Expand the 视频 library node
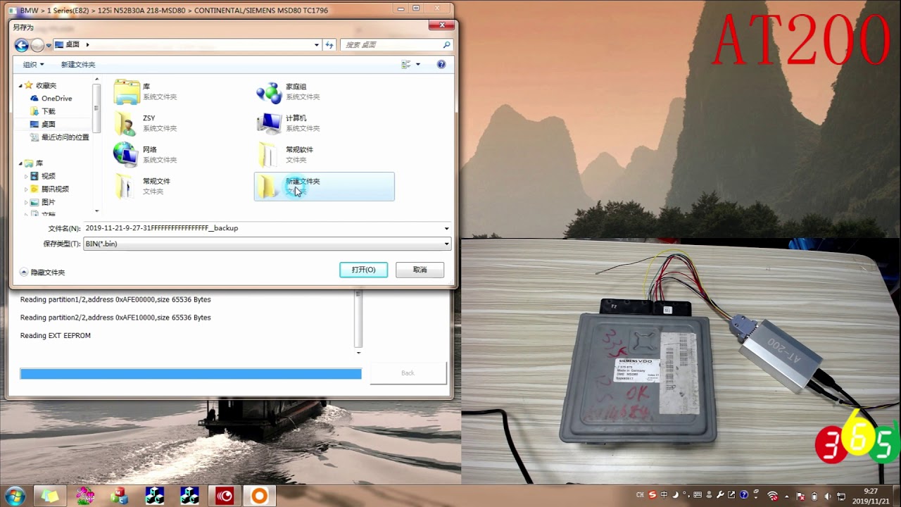This screenshot has width=901, height=507. [x=27, y=176]
